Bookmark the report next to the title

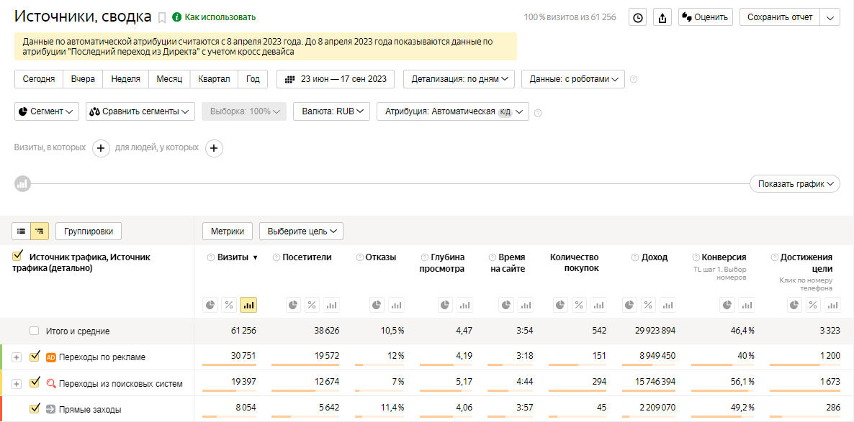pyautogui.click(x=162, y=17)
